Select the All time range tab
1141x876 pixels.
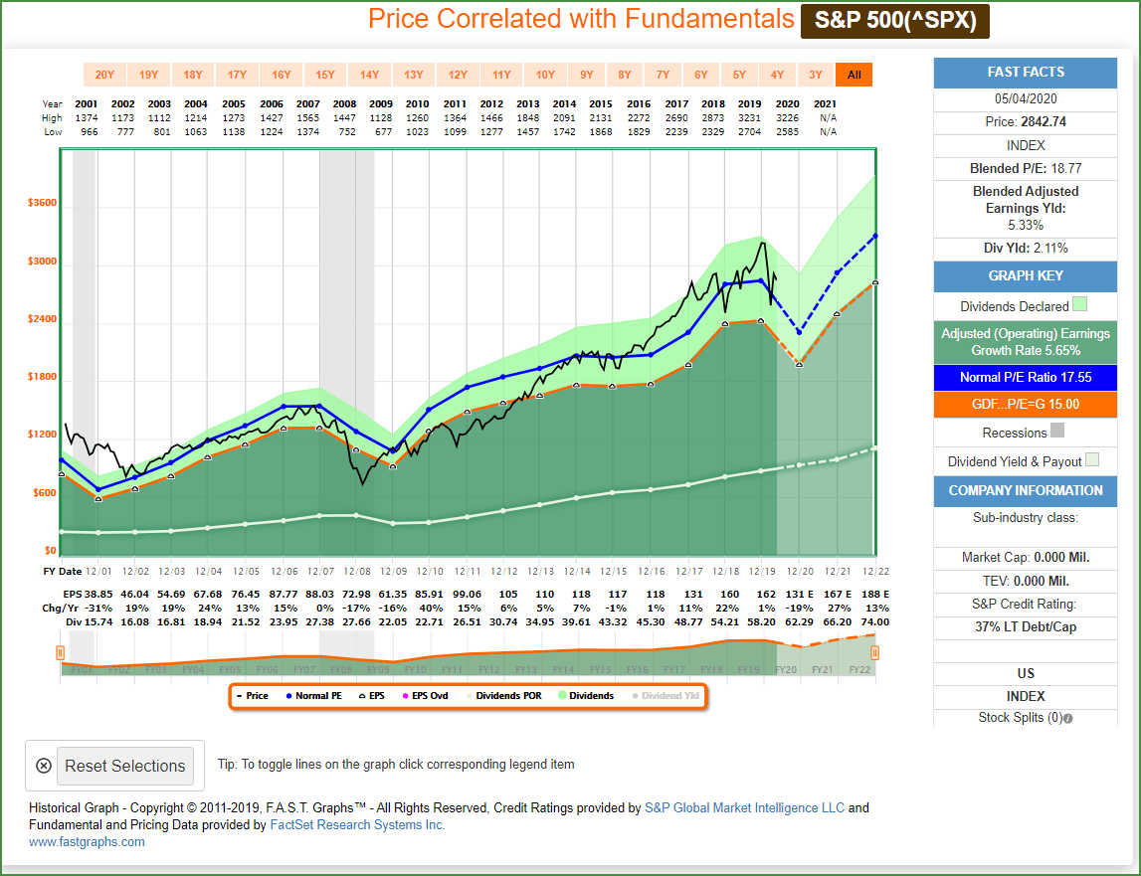[855, 75]
